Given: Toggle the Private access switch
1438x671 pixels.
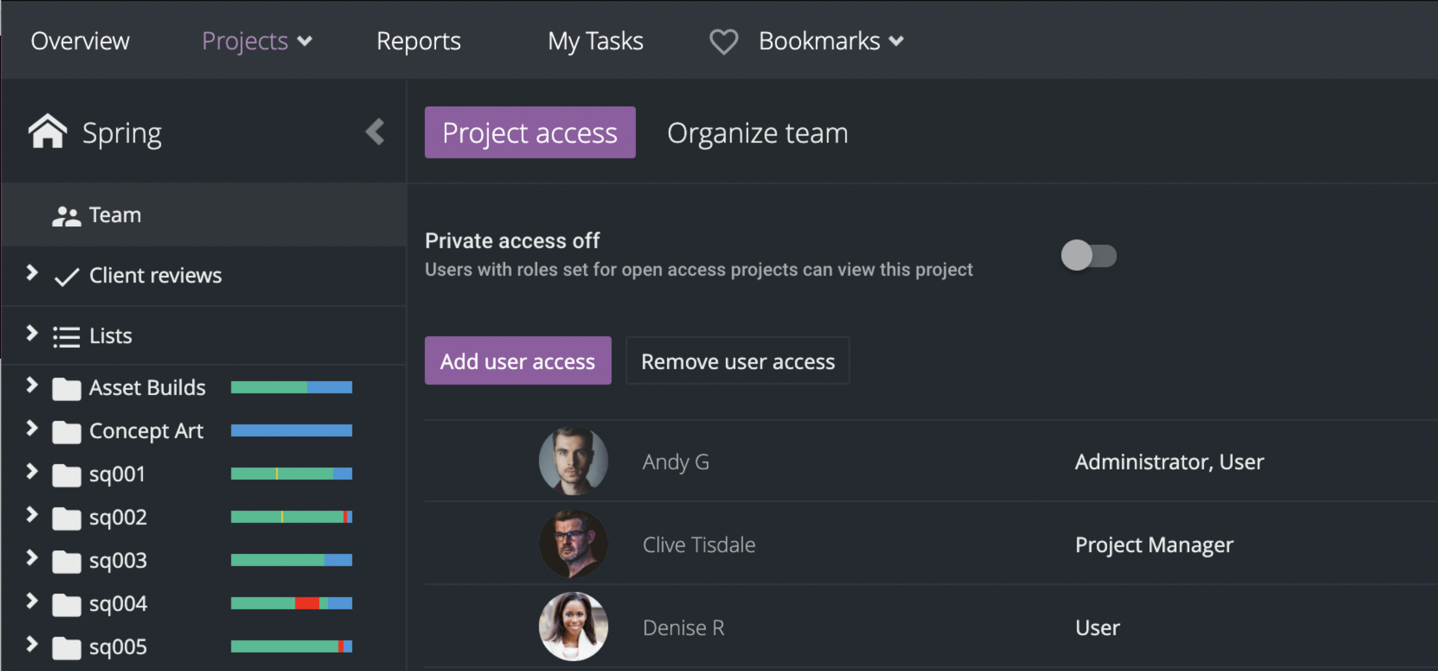Looking at the screenshot, I should [1088, 256].
